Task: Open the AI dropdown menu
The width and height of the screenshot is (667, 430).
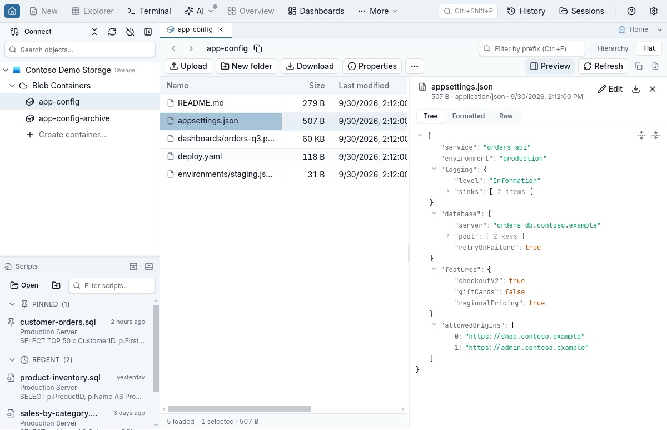Action: click(x=199, y=11)
